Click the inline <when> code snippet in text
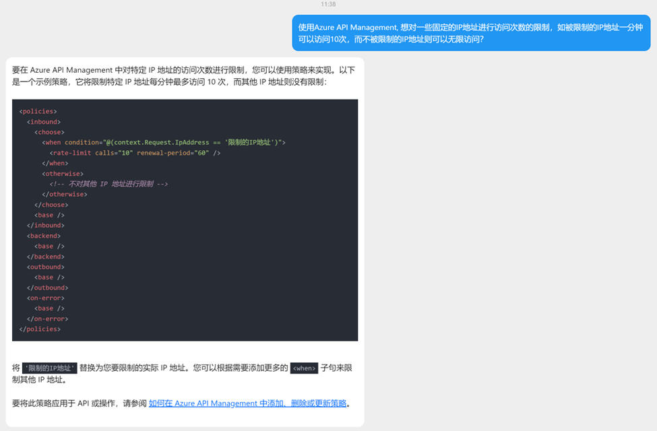The height and width of the screenshot is (431, 657). pos(304,368)
